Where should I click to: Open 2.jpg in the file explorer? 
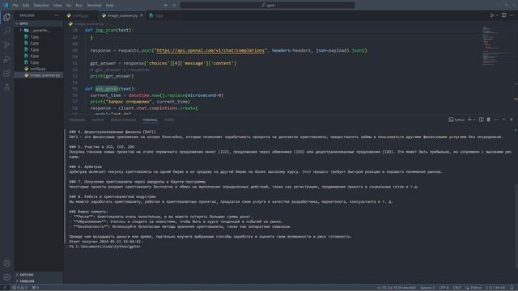tap(39, 43)
